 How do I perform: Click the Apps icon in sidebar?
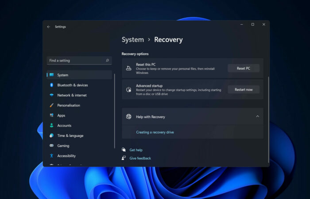52,115
